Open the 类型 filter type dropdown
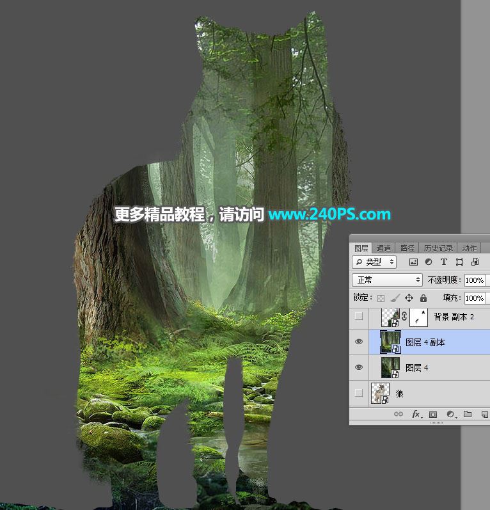 point(374,262)
